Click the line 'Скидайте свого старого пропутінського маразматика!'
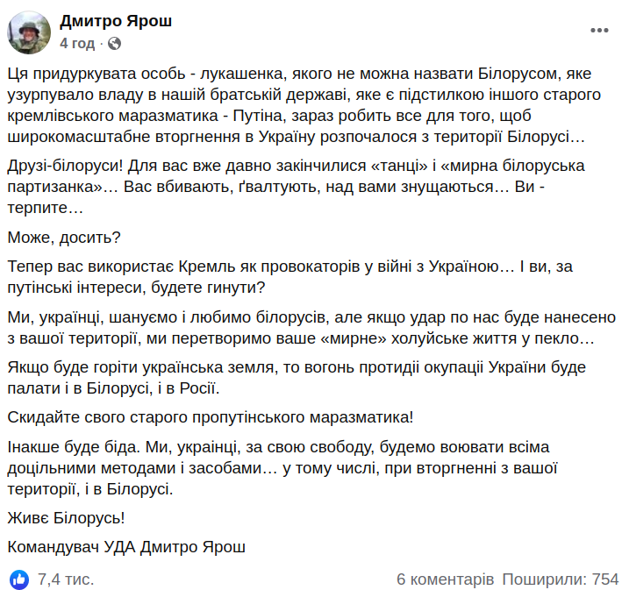 (207, 416)
